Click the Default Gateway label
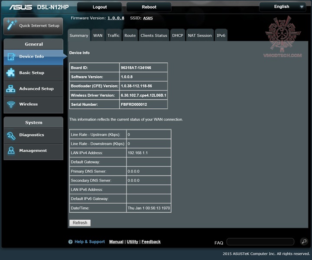Image resolution: width=312 pixels, height=260 pixels. 85,162
